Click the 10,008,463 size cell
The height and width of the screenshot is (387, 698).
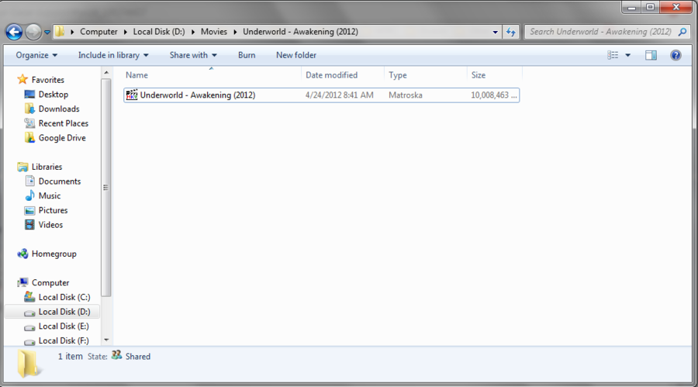494,95
